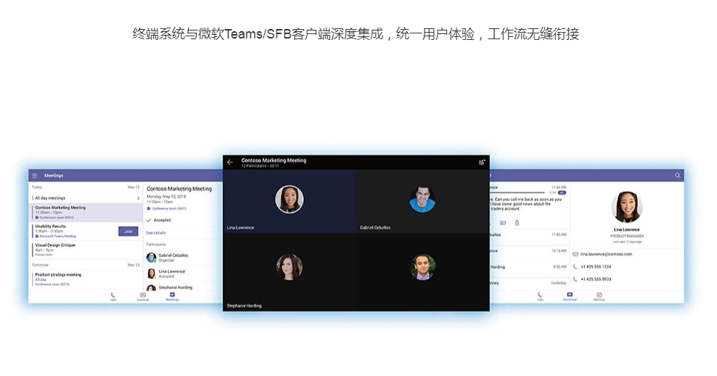Open the 10:15 AM voicemail entry
The height and width of the screenshot is (376, 717).
530,251
